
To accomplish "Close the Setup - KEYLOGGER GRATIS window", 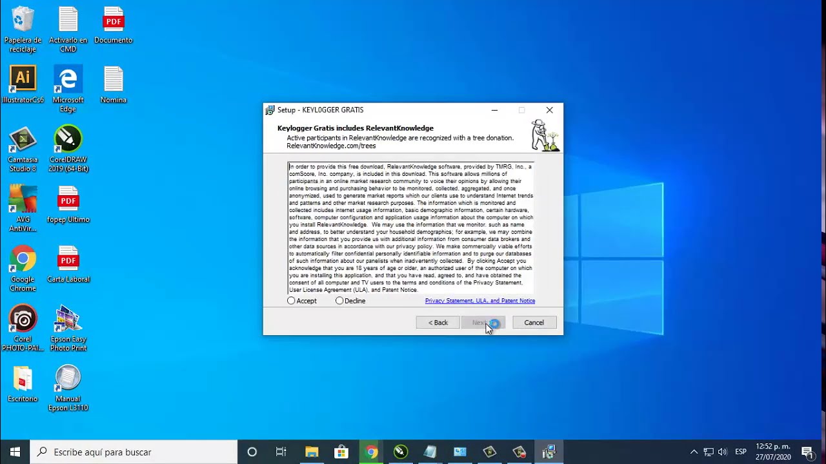I will point(549,110).
